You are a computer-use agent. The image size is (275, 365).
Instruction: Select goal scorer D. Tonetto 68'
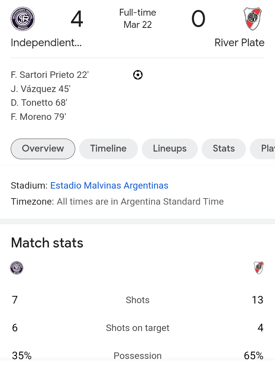(39, 103)
